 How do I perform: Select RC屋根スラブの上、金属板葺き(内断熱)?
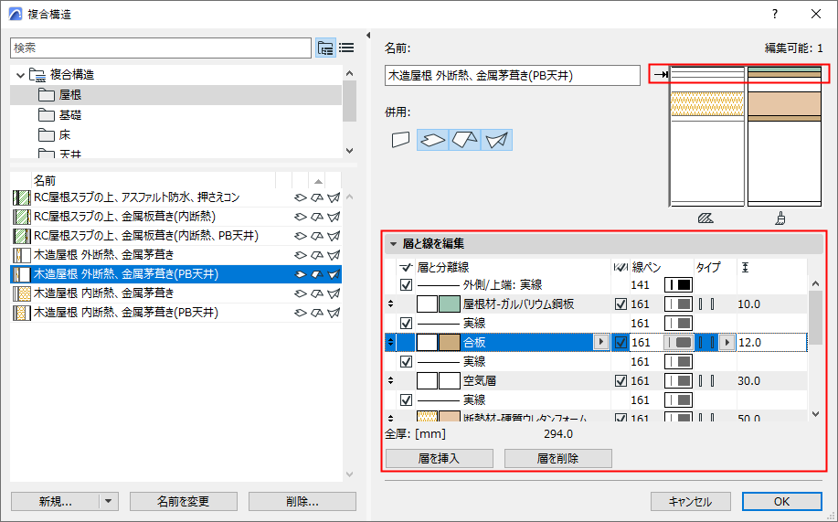pos(175,217)
